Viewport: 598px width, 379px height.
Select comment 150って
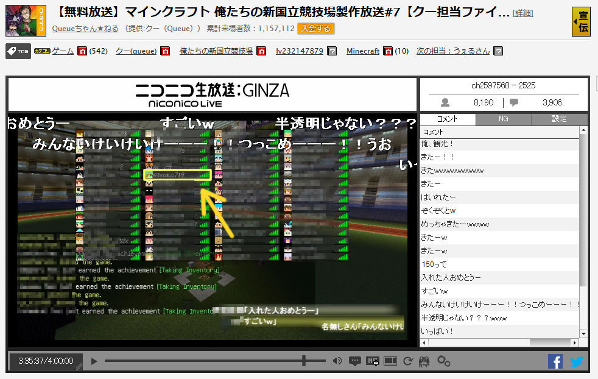499,264
